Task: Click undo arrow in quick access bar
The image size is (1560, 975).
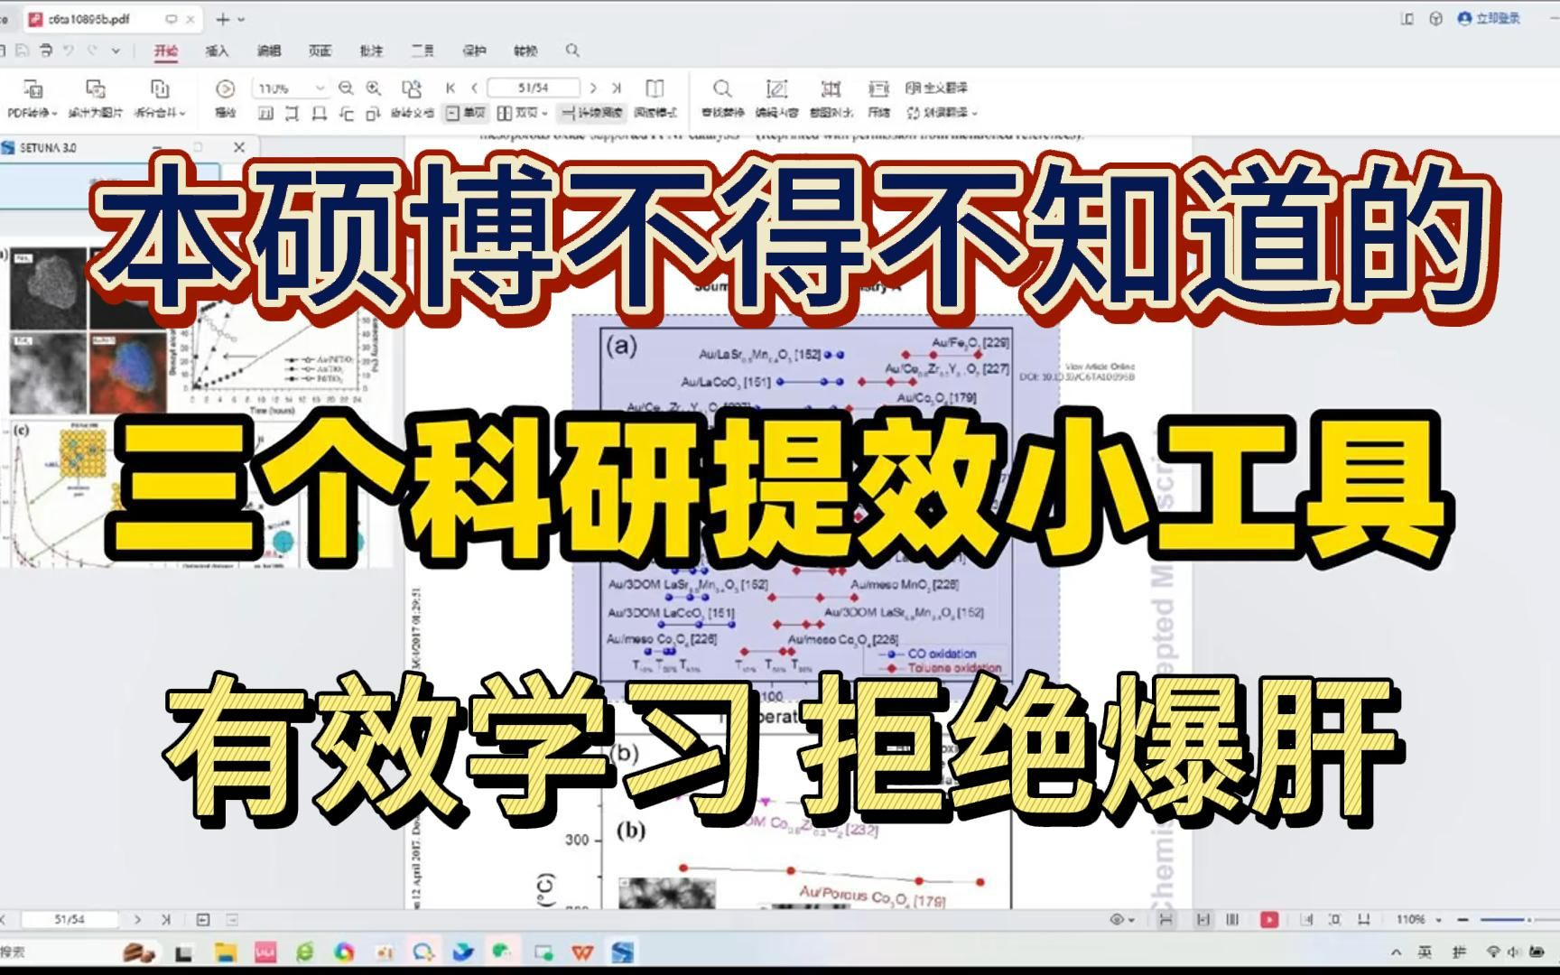Action: click(69, 51)
